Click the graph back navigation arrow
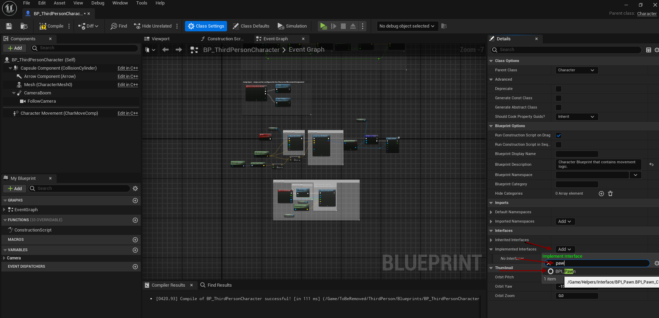Viewport: 659px width, 318px height. (x=166, y=50)
